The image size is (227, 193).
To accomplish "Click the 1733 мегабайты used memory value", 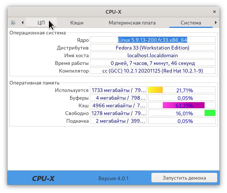I will [118, 90].
